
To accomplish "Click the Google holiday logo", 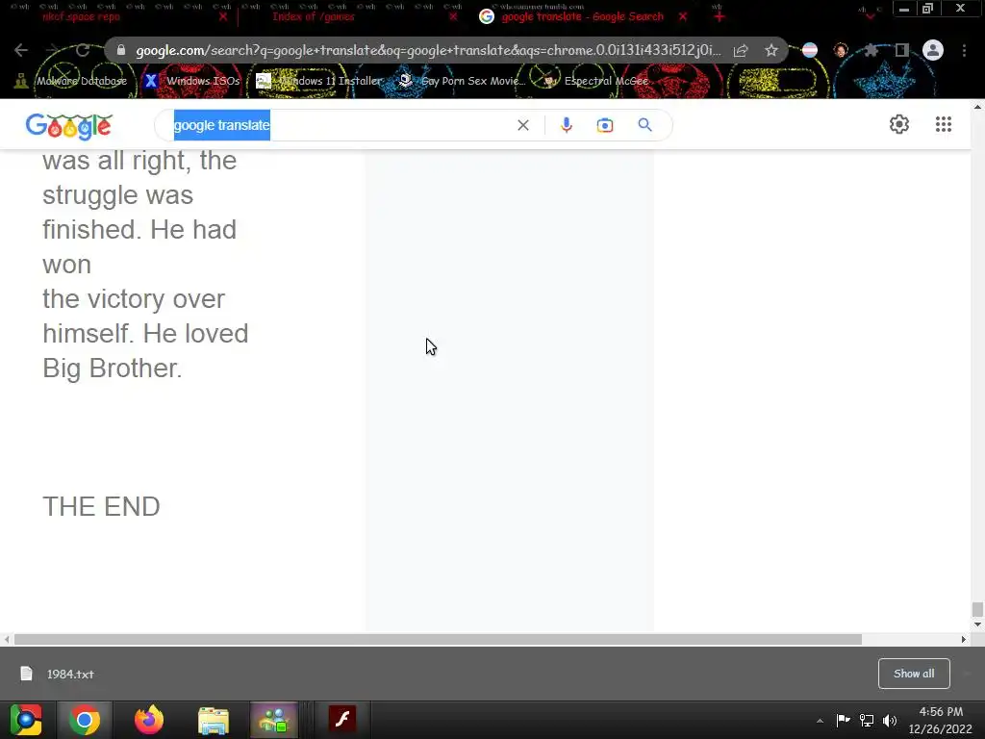I will click(x=69, y=126).
